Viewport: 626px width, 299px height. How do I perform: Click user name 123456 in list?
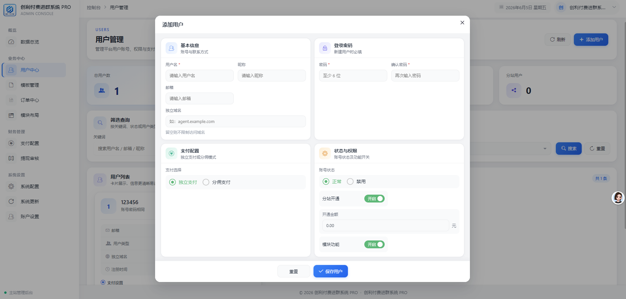pos(130,202)
